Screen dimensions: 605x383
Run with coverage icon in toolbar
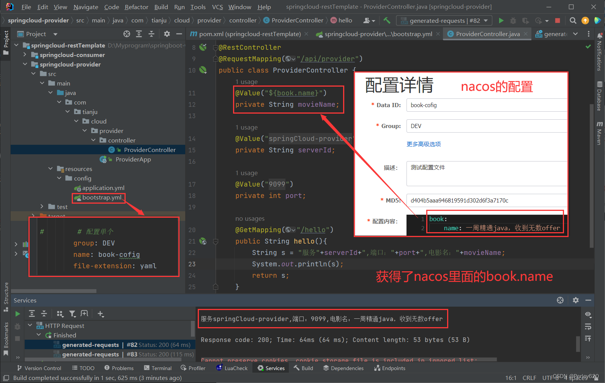[525, 21]
